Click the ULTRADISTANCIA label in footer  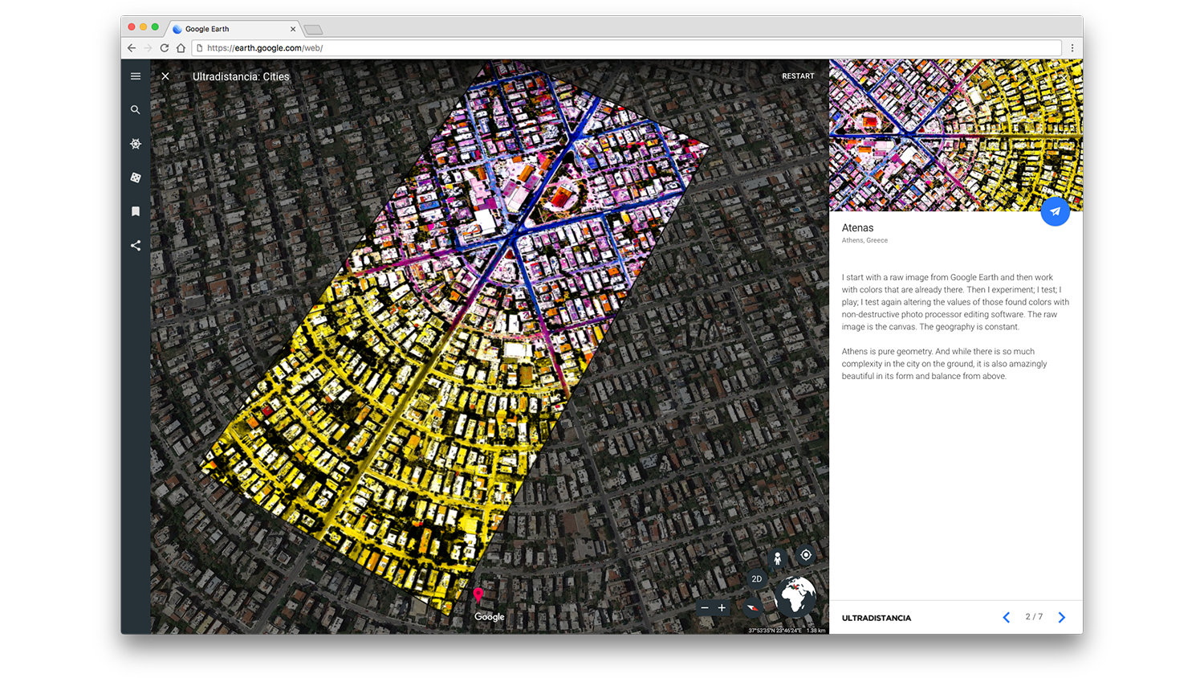(877, 618)
